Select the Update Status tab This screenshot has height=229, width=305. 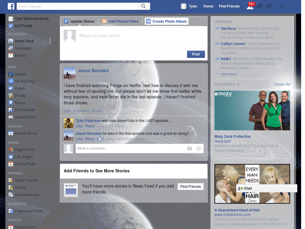(x=79, y=21)
